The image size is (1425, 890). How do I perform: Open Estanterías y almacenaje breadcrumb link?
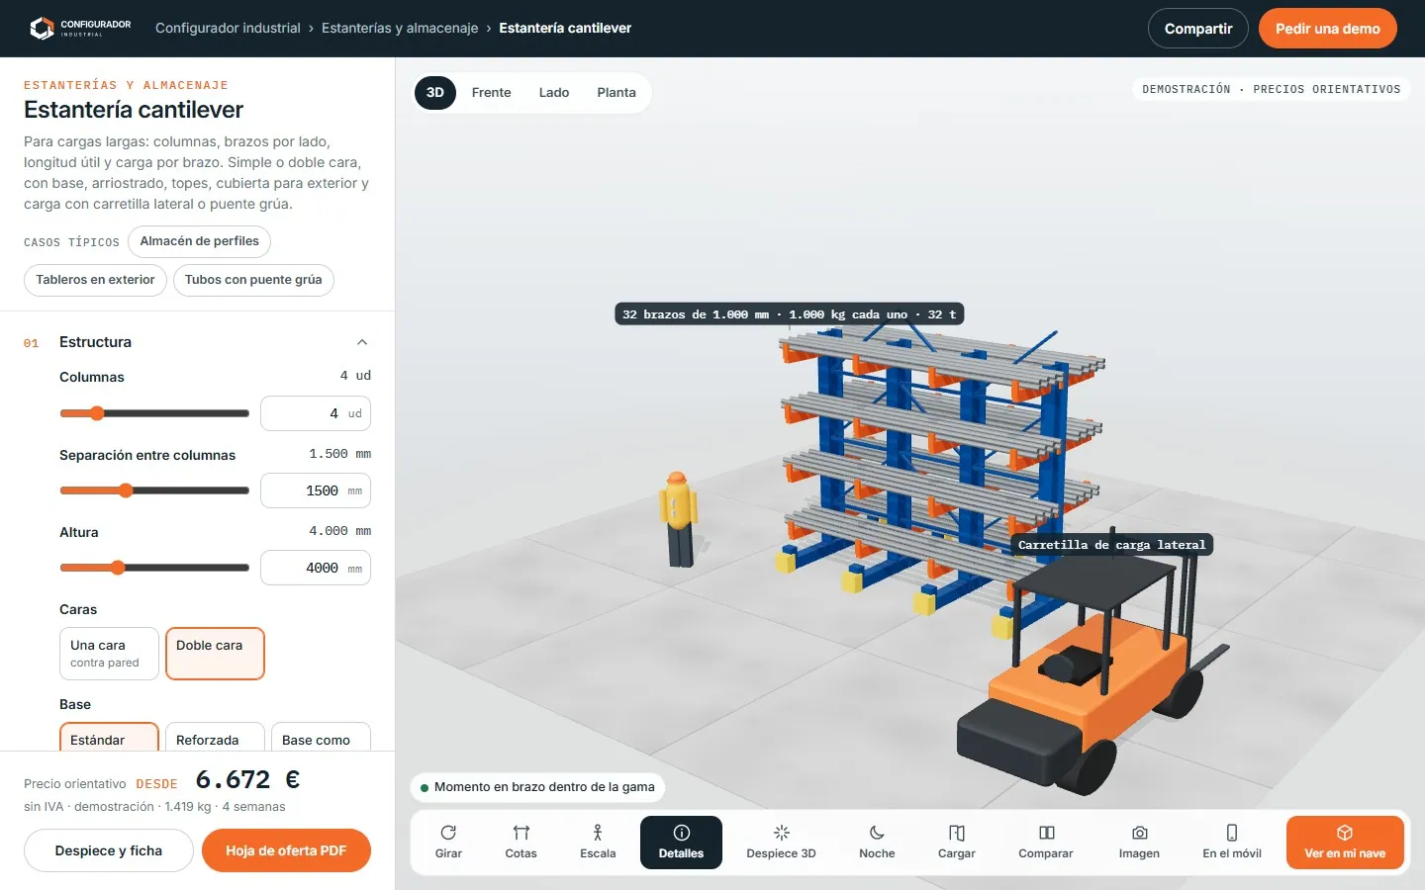tap(400, 28)
